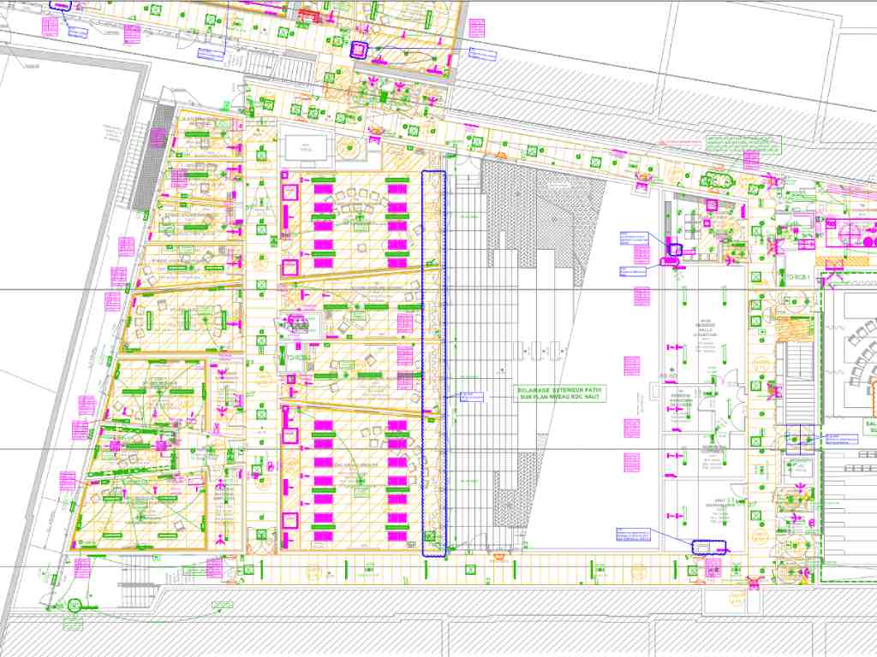Select the green annotation box at top right
Viewport: 877px width, 657px height.
point(743,143)
